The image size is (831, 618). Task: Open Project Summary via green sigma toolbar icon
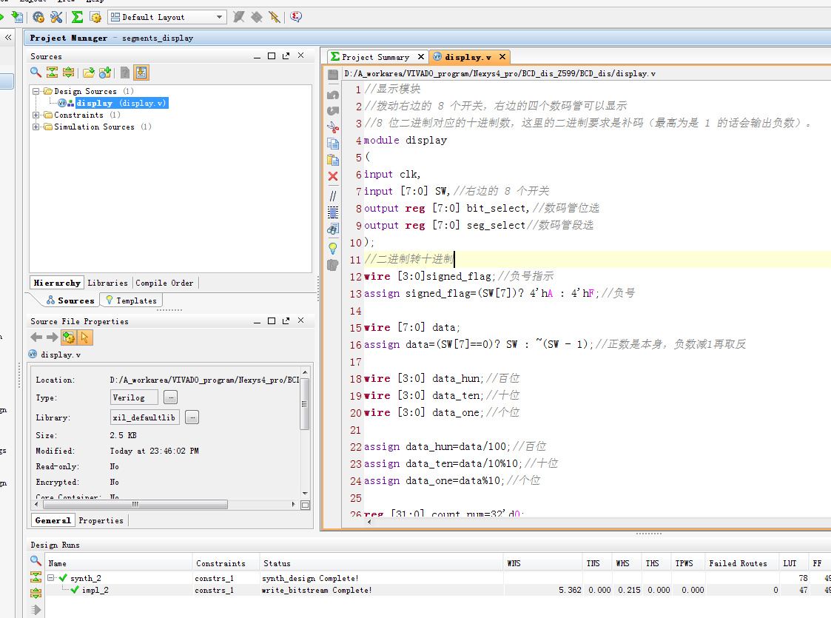[78, 17]
